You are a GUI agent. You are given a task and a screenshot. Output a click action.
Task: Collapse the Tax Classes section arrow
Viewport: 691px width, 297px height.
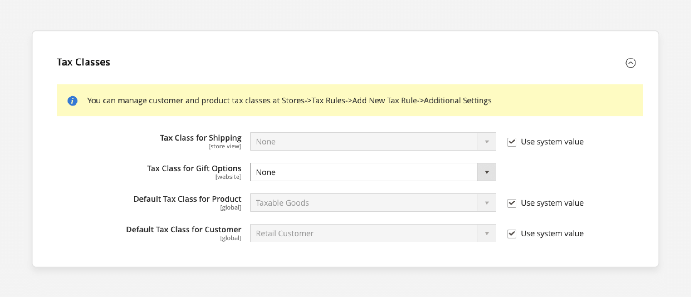630,63
